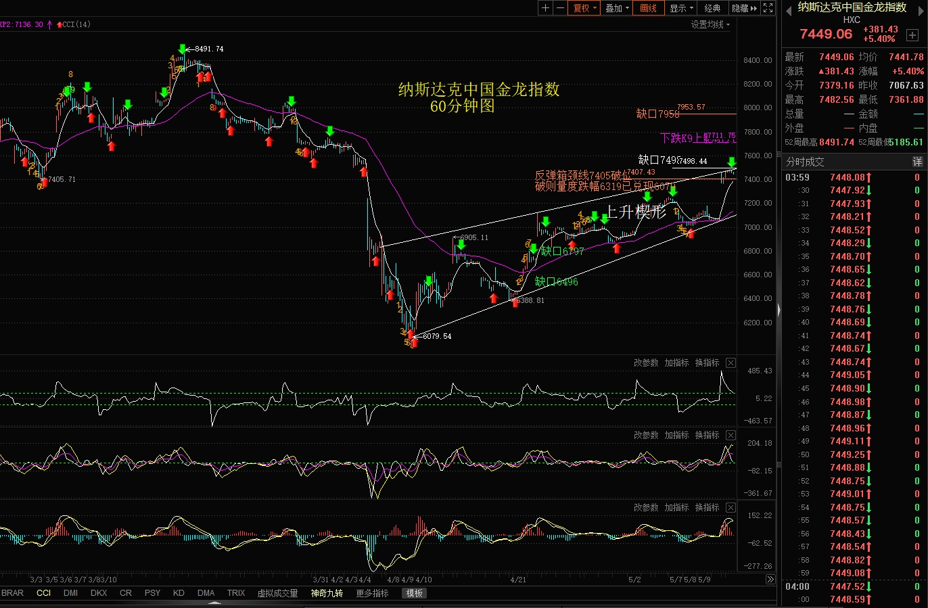
Task: Select TRIX indicator tab
Action: point(236,593)
